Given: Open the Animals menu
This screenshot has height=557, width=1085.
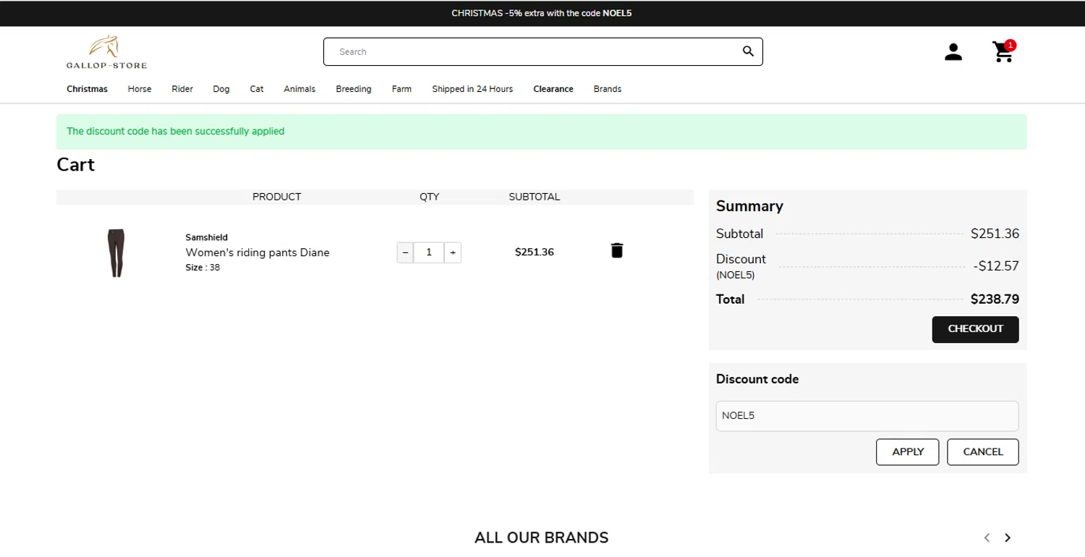Looking at the screenshot, I should [299, 89].
